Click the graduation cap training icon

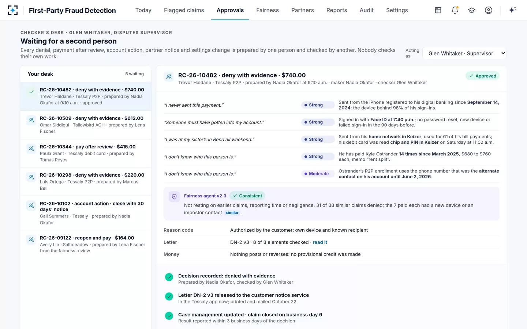tap(472, 10)
